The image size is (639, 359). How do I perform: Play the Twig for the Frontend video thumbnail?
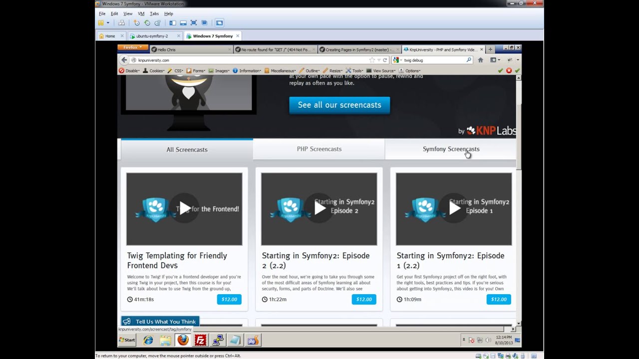pos(184,209)
